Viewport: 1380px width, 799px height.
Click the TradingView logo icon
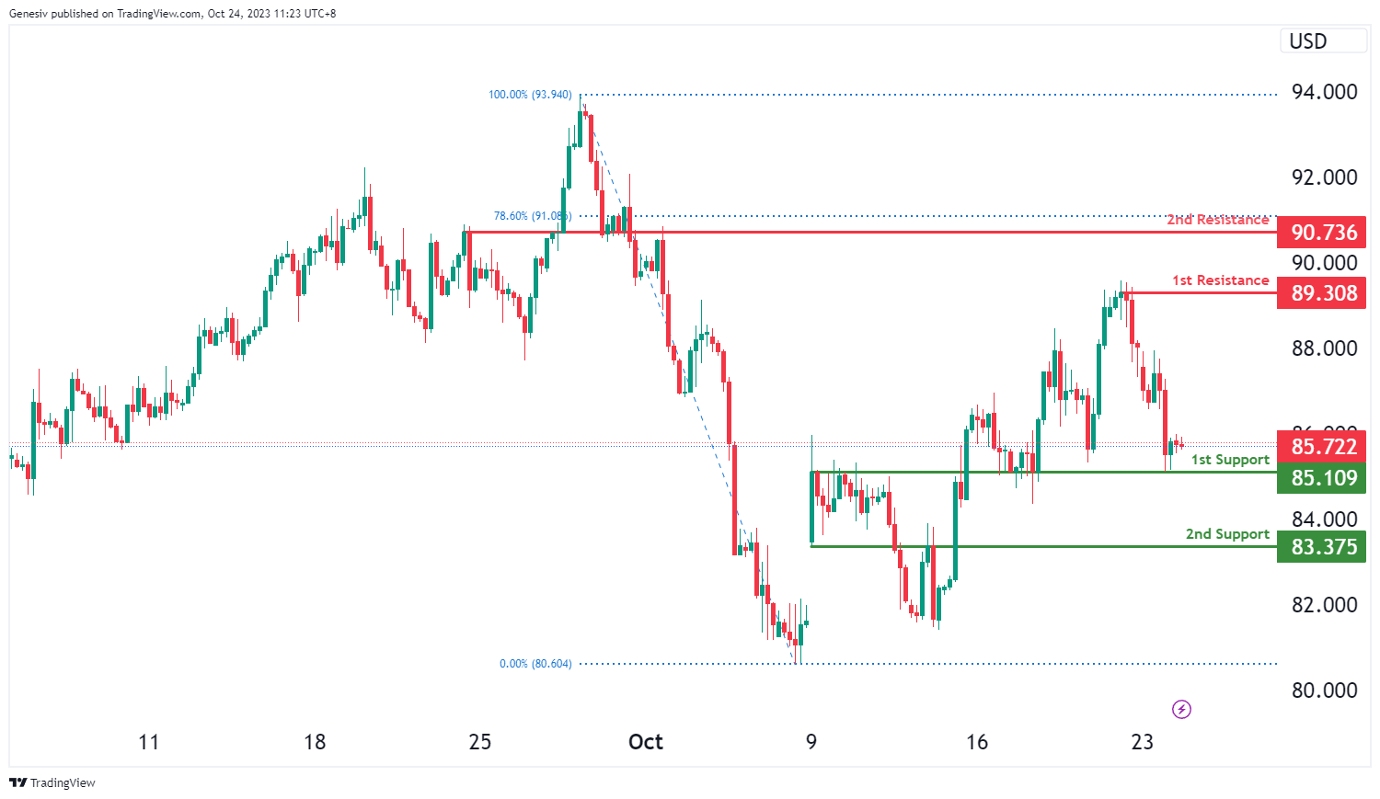17,782
